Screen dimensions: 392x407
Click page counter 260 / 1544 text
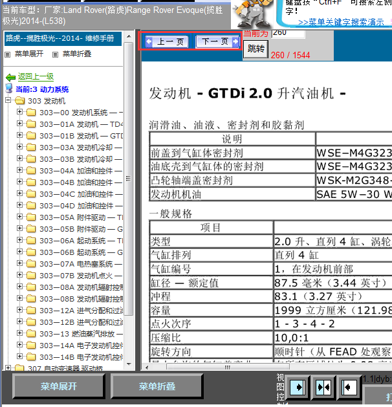click(x=290, y=55)
